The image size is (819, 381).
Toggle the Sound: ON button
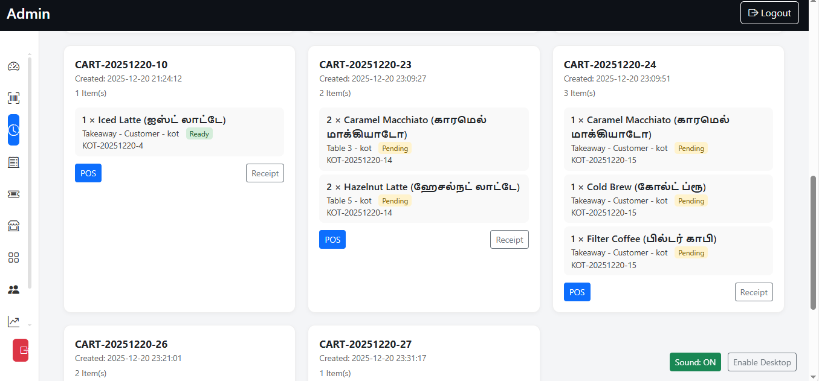pyautogui.click(x=695, y=362)
